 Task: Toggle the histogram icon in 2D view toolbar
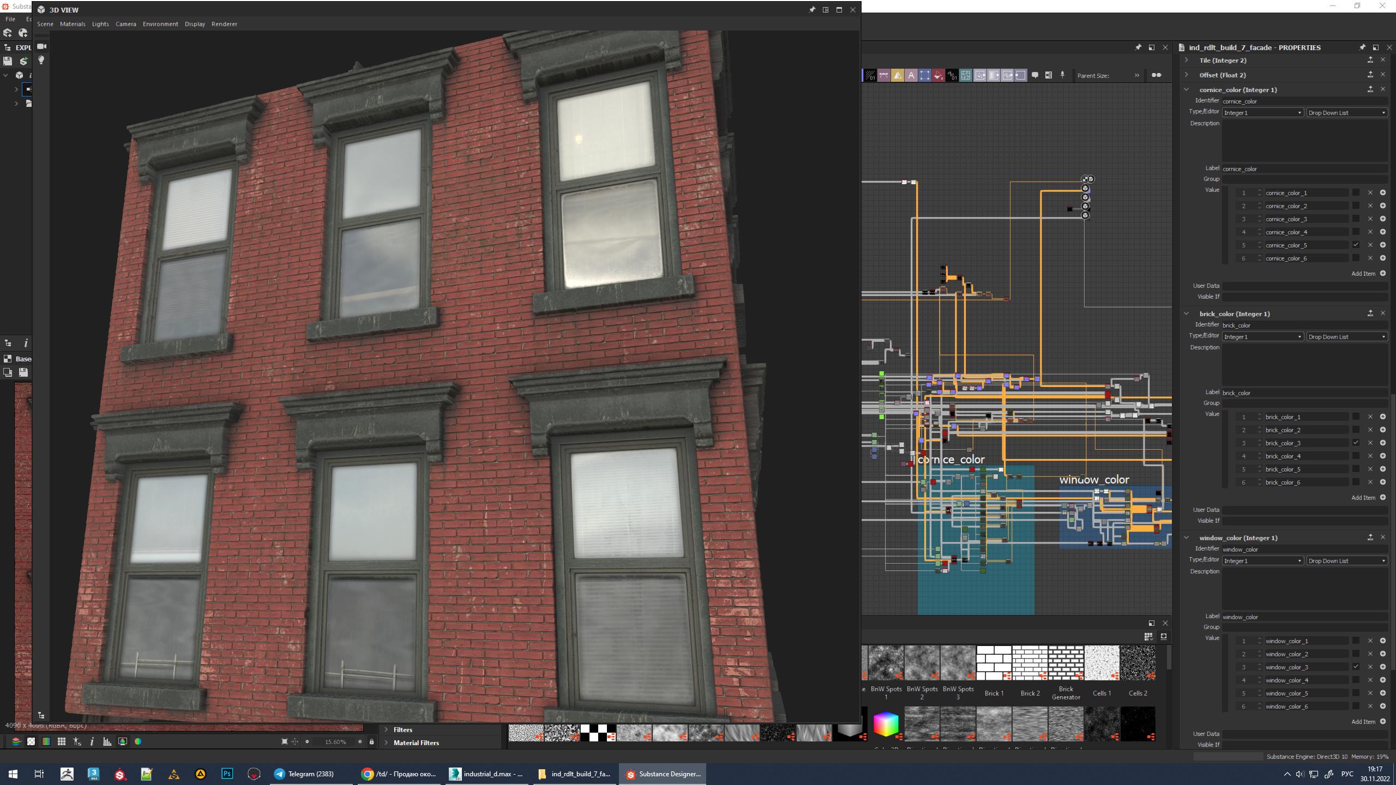(107, 741)
